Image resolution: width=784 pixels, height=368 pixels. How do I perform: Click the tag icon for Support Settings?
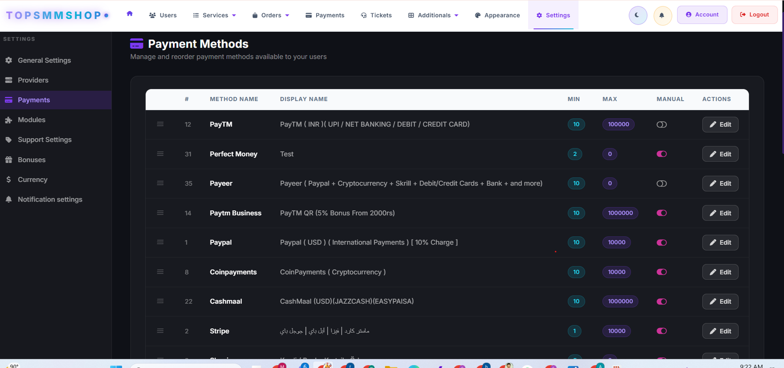[x=8, y=140]
